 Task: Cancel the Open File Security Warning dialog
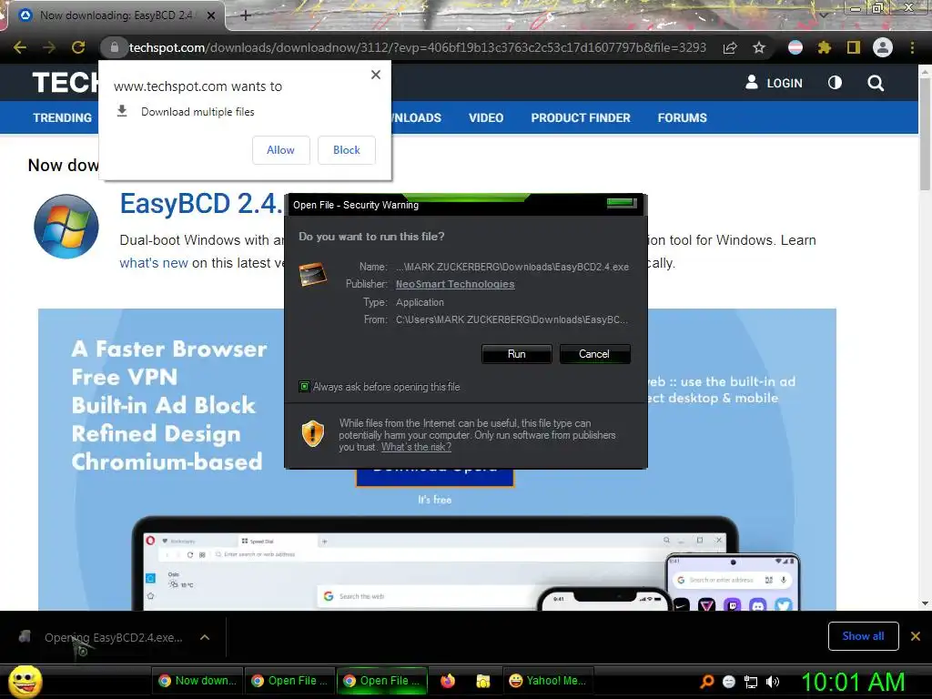[594, 354]
